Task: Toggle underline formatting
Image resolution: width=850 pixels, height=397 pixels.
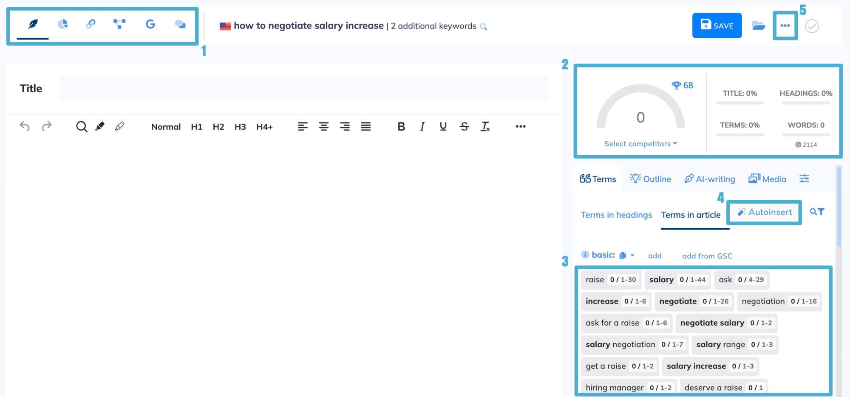Action: coord(443,126)
